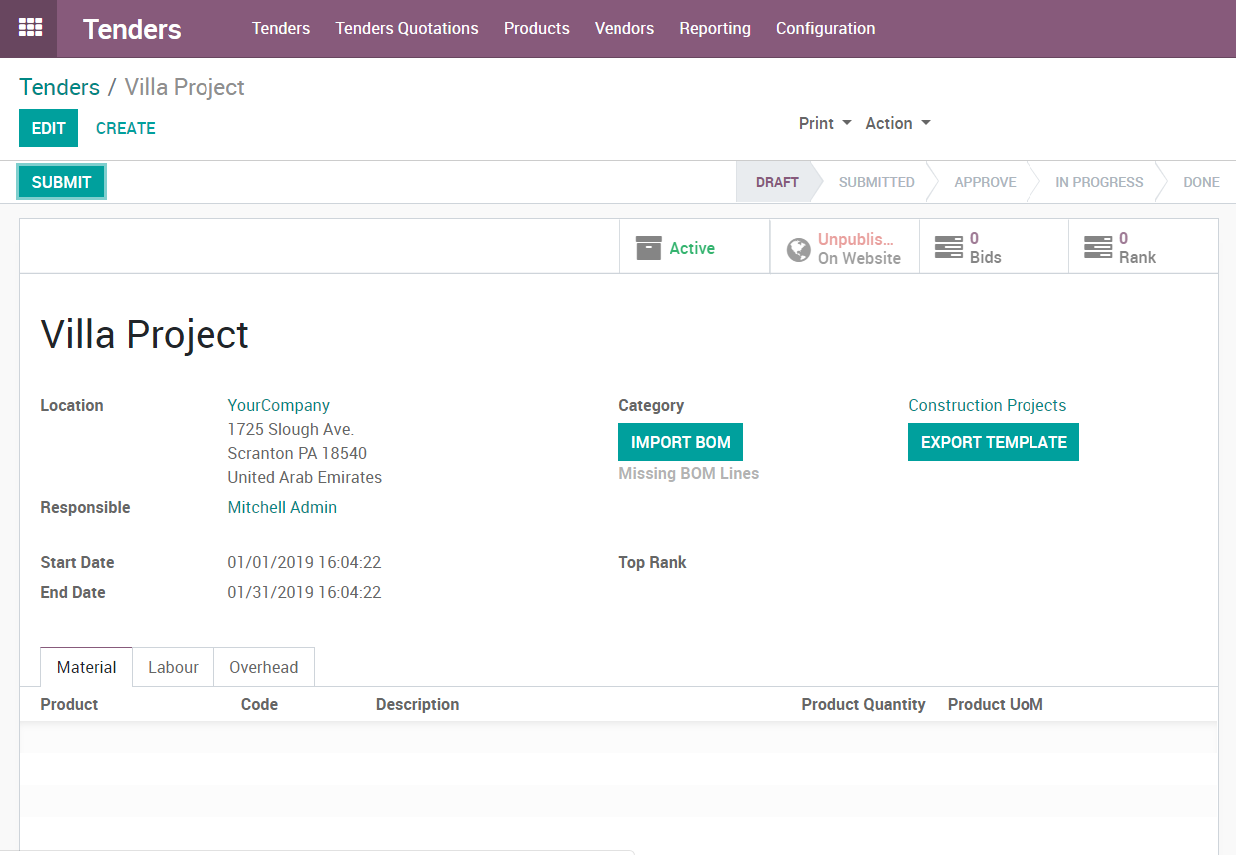Toggle the Active archive status
Image resolution: width=1236 pixels, height=855 pixels.
pos(692,248)
